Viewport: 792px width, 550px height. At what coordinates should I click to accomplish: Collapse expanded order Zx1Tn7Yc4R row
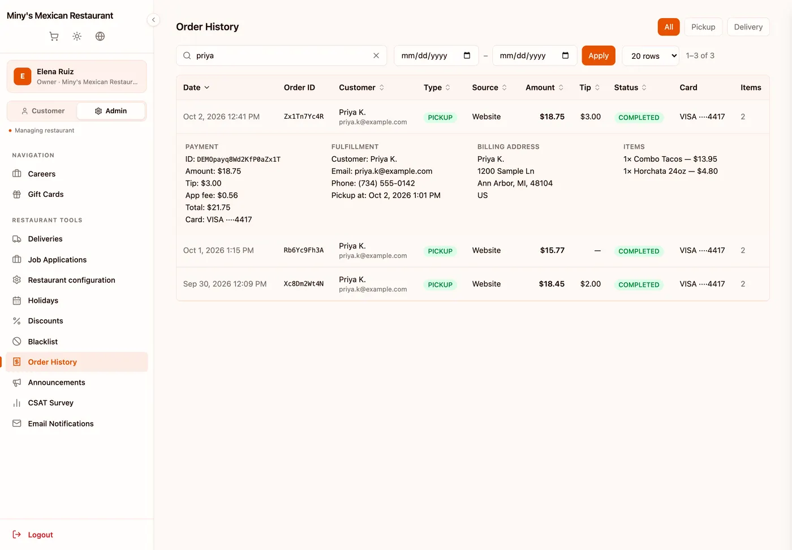coord(473,117)
